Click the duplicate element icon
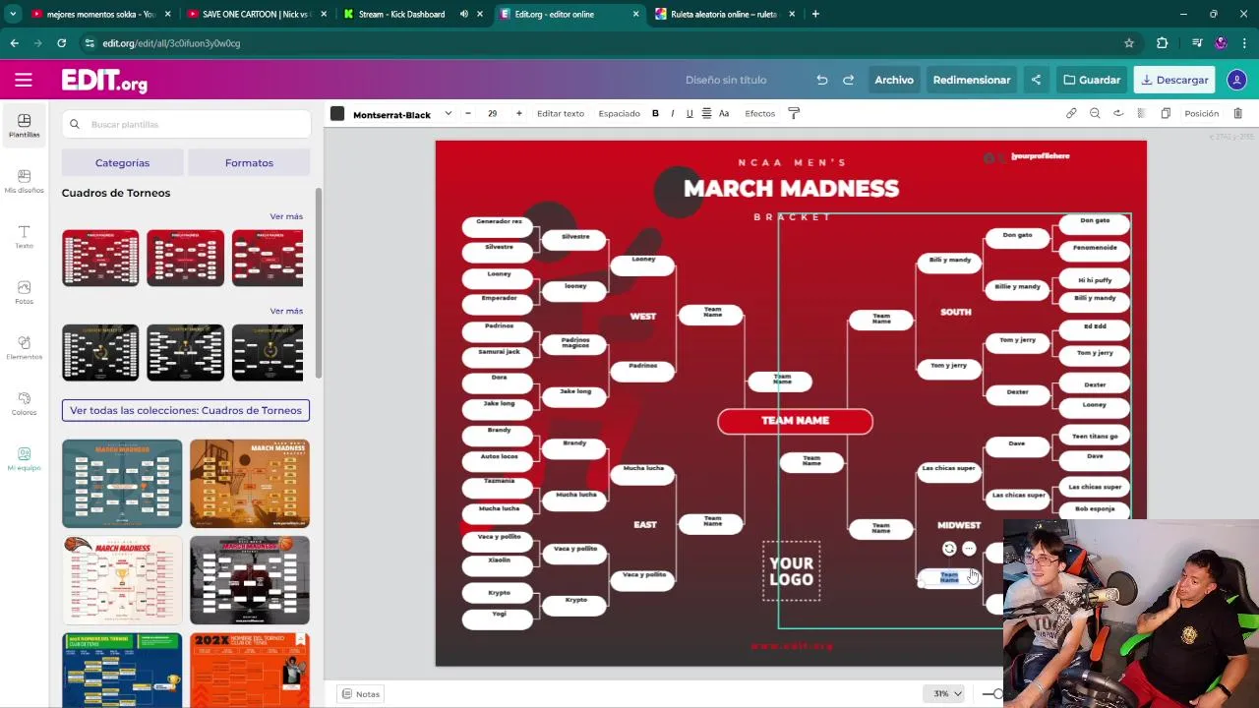Image resolution: width=1259 pixels, height=708 pixels. pyautogui.click(x=1166, y=113)
